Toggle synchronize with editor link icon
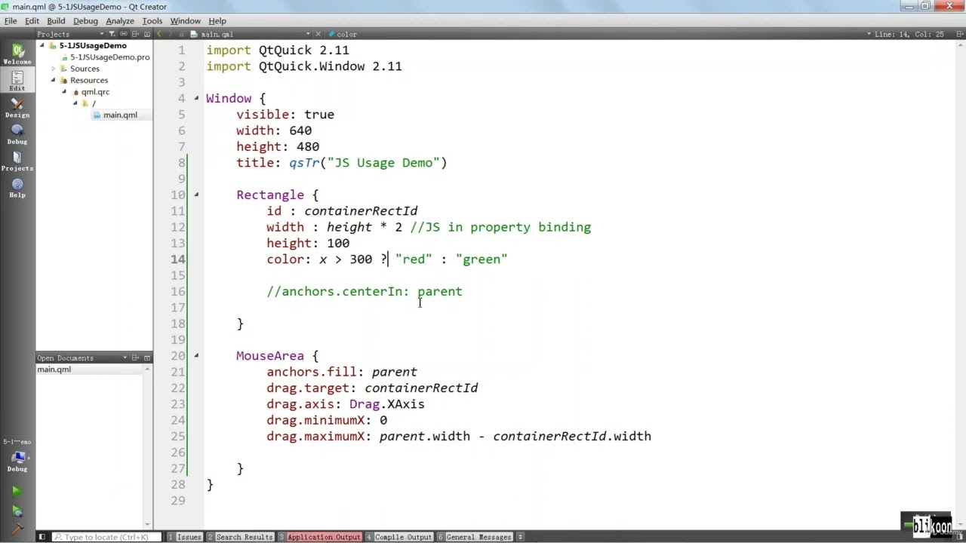Image resolution: width=966 pixels, height=543 pixels. coord(124,34)
